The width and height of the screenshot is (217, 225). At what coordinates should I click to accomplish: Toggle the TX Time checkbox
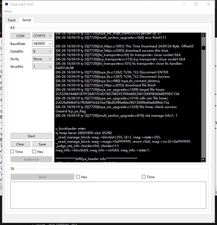click(x=144, y=177)
